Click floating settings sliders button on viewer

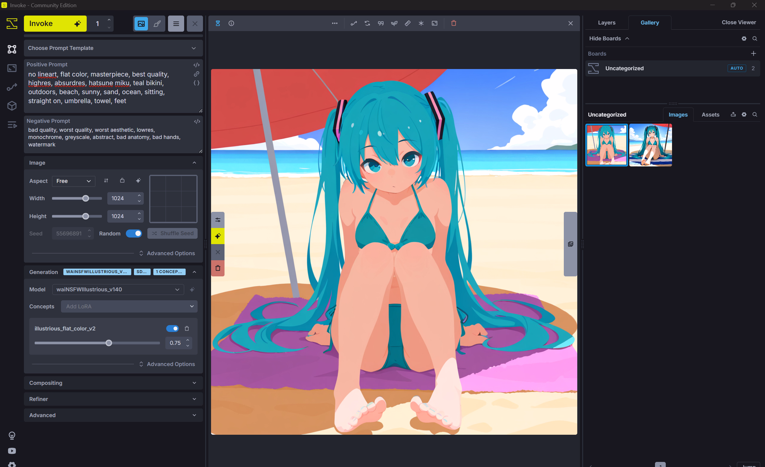(218, 220)
